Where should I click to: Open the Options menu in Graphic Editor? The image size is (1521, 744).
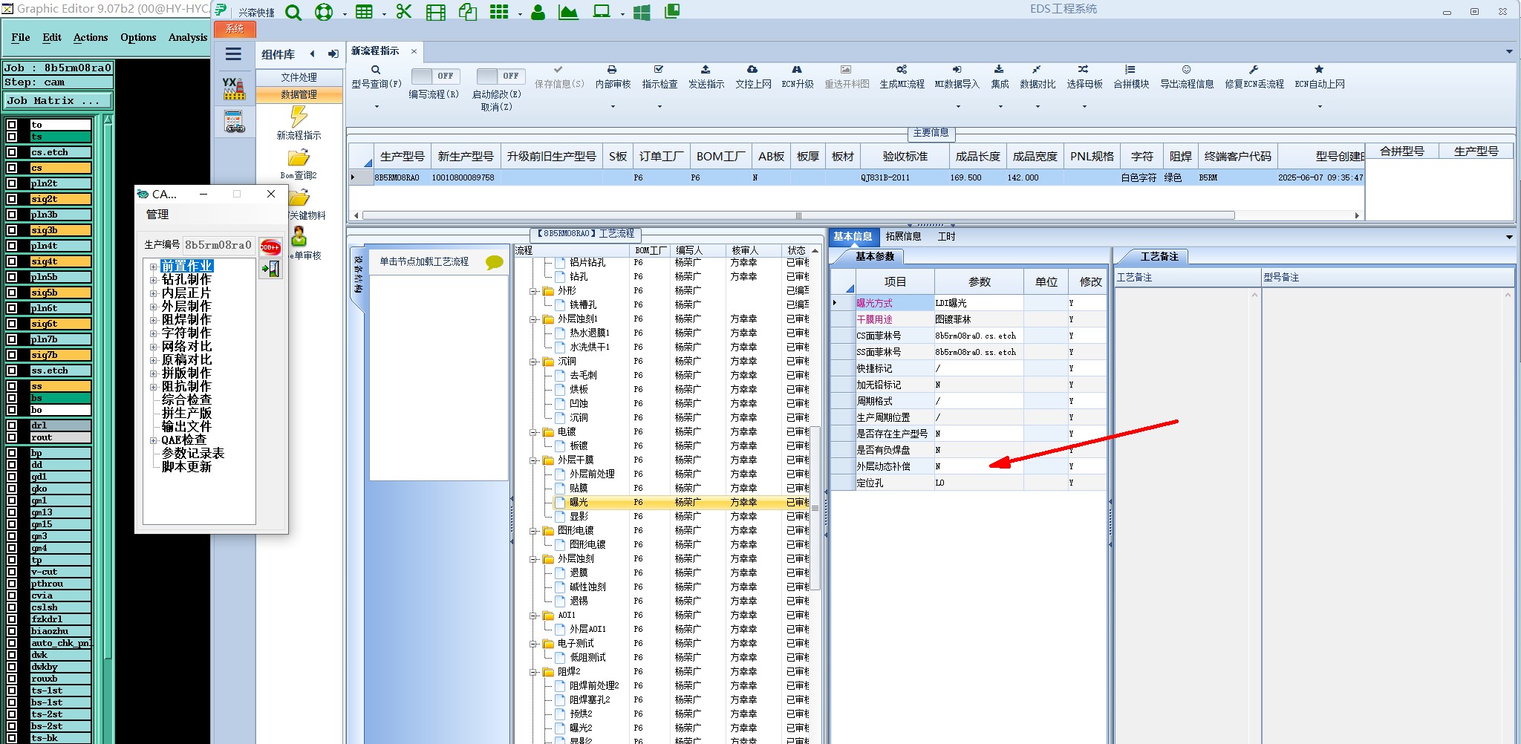(x=138, y=37)
